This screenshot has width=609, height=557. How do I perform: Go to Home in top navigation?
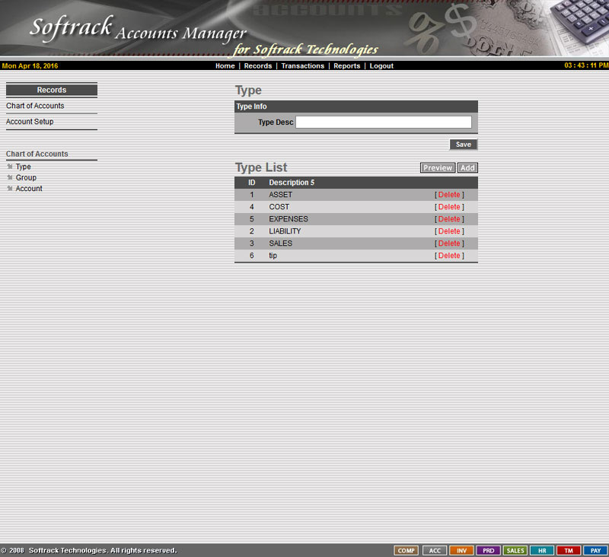(225, 66)
